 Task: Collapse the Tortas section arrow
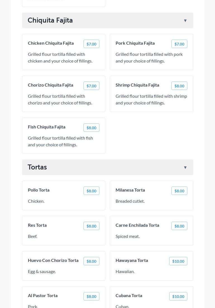[185, 168]
